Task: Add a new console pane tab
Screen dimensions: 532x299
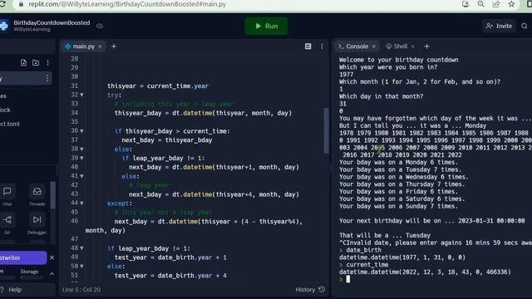Action: pos(426,47)
